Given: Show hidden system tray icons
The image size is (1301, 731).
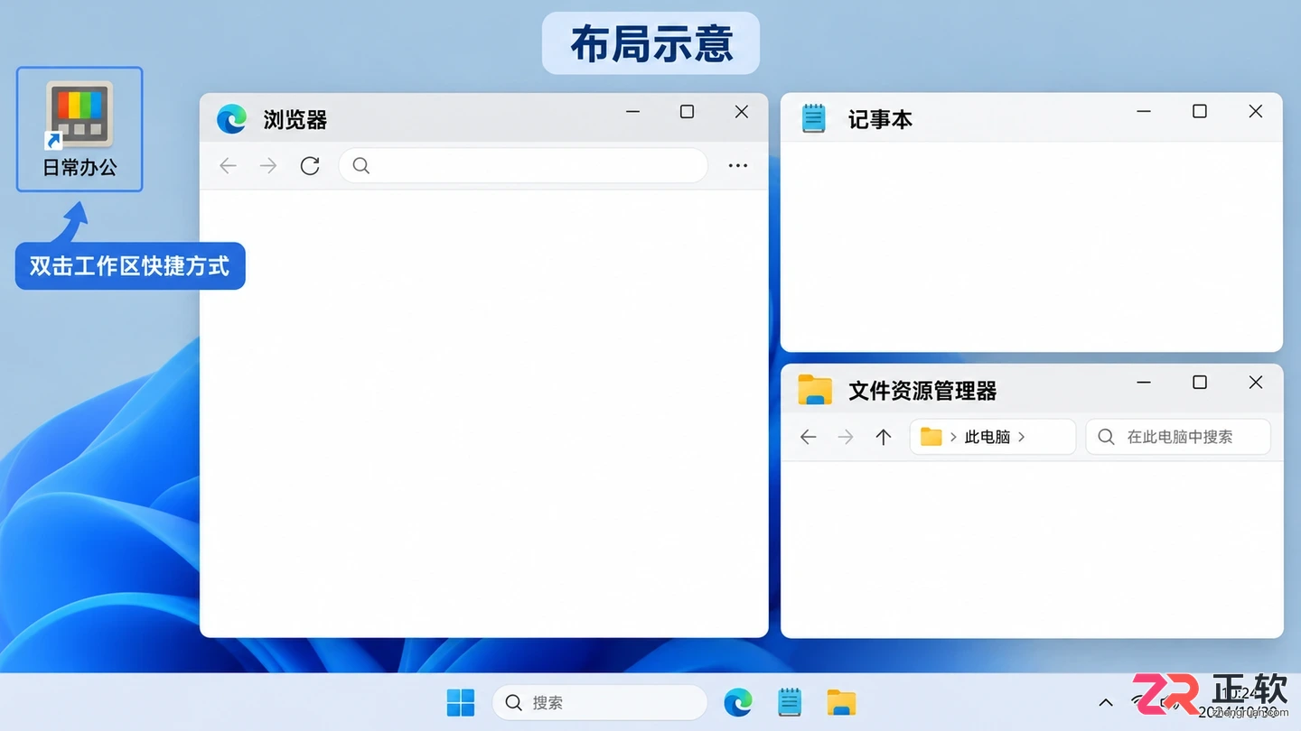Looking at the screenshot, I should coord(1105,702).
